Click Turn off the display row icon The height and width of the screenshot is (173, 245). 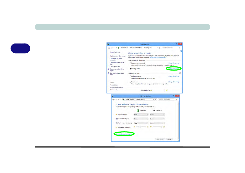point(117,119)
